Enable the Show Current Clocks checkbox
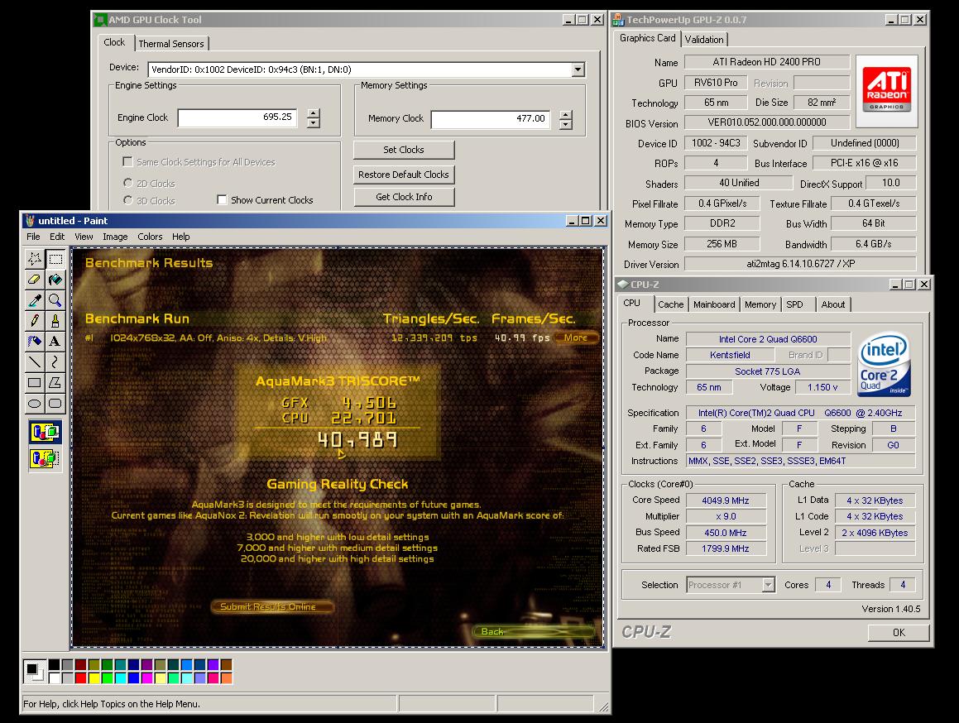Image resolution: width=959 pixels, height=723 pixels. pos(222,199)
